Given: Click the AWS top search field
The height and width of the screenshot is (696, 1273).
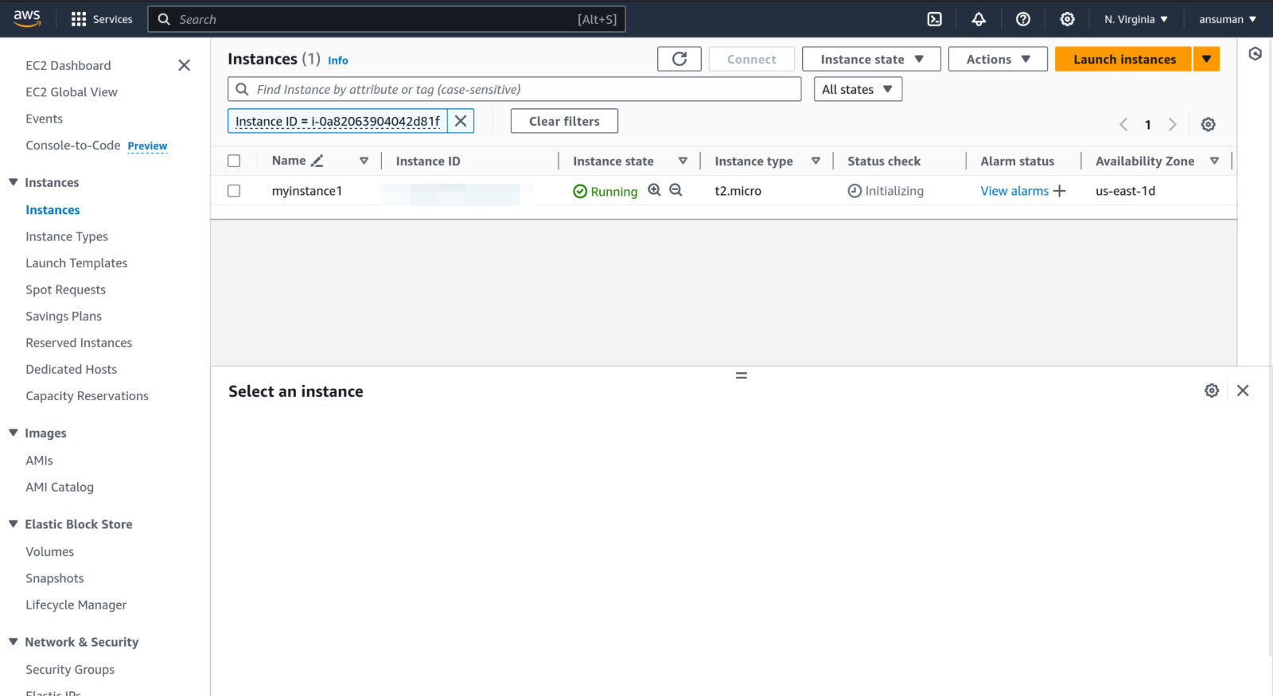Looking at the screenshot, I should 387,19.
